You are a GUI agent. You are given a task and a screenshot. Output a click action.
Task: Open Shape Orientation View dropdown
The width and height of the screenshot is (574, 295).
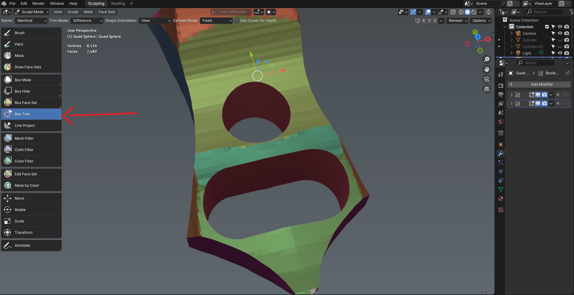(155, 21)
